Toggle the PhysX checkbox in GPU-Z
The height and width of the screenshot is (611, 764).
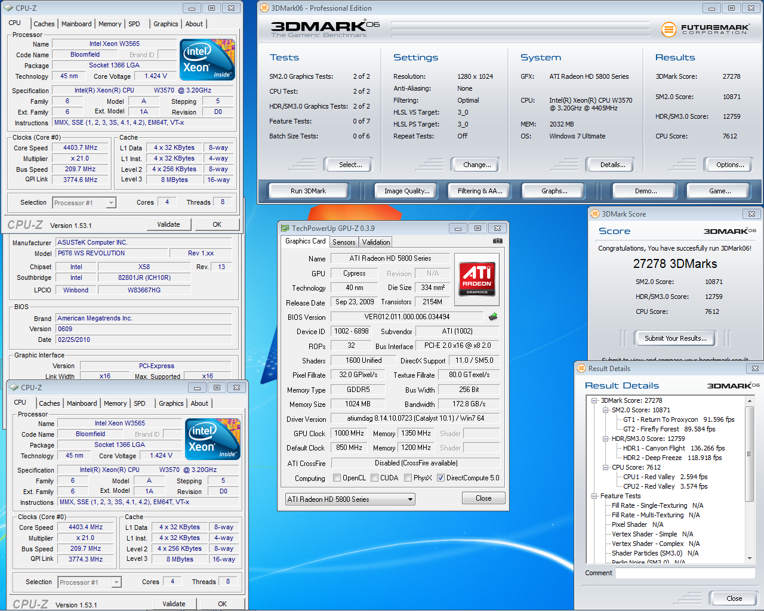coord(408,478)
